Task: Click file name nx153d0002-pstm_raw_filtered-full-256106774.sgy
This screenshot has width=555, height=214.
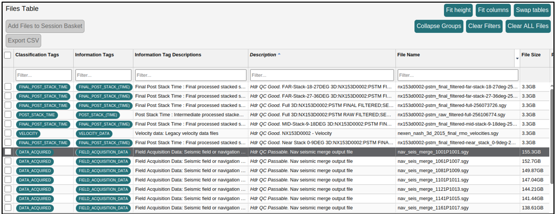Action: [452, 115]
